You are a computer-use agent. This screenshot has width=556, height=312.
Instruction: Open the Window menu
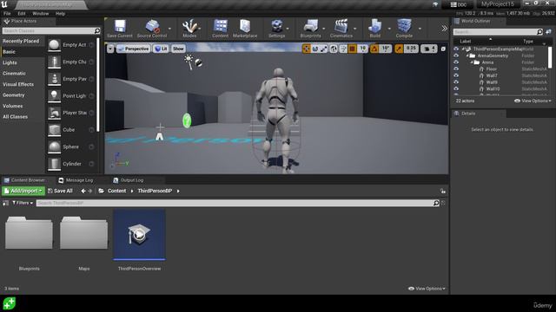pos(41,14)
